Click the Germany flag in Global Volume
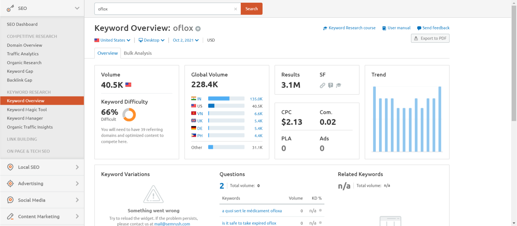This screenshot has height=226, width=517. (194, 128)
